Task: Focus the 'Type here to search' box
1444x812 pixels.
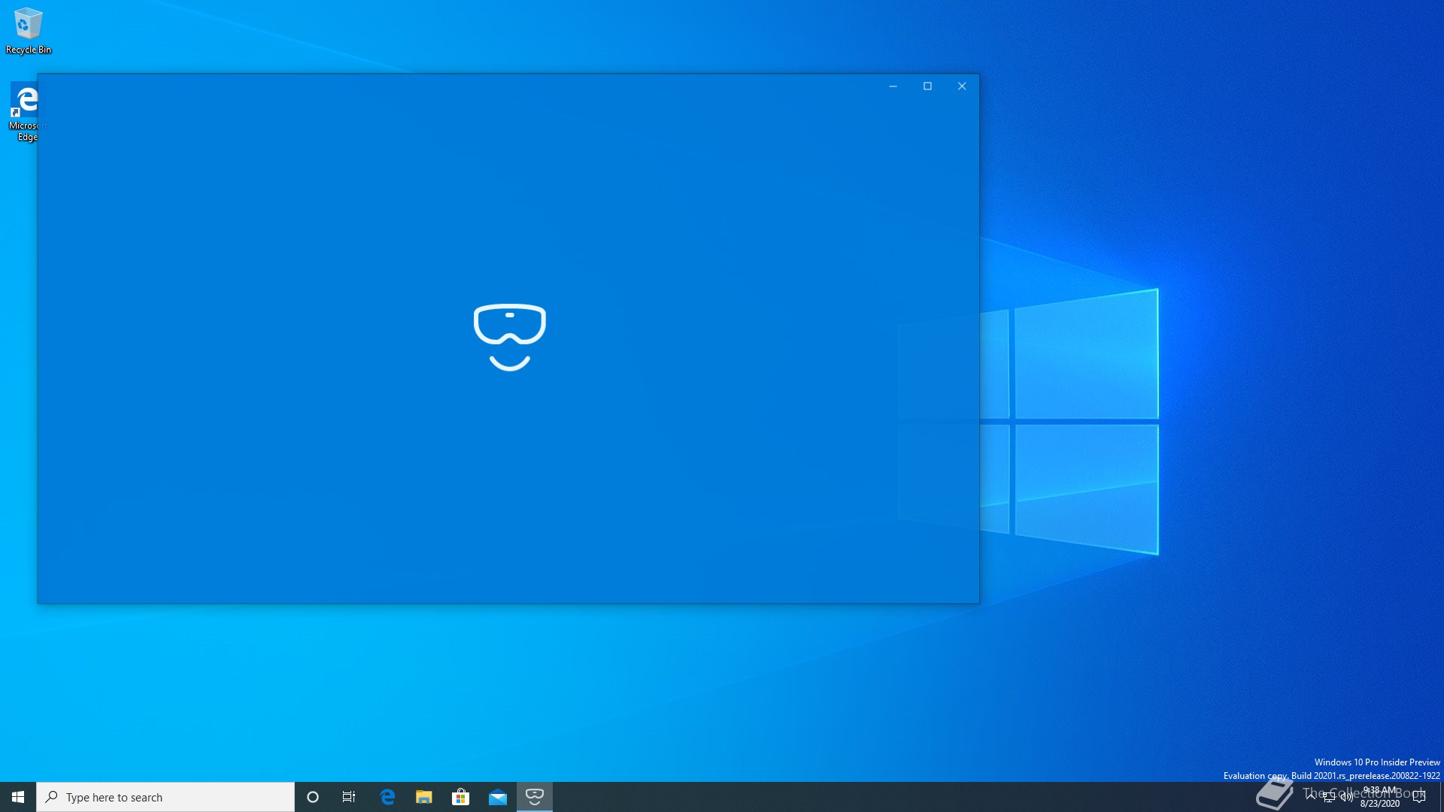Action: (165, 797)
